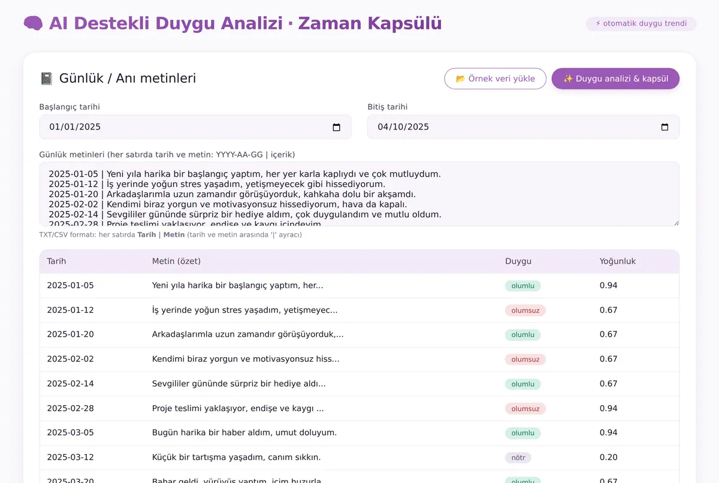Click summary 'Kendimi biraz yorgun ve motivasyonsuz hiss...'

pyautogui.click(x=246, y=359)
